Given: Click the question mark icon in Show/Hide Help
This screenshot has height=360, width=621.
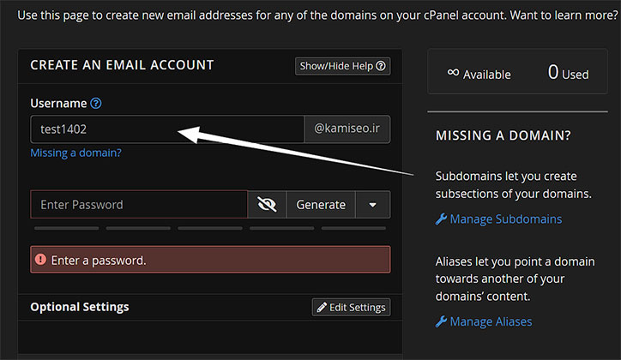Looking at the screenshot, I should (381, 66).
